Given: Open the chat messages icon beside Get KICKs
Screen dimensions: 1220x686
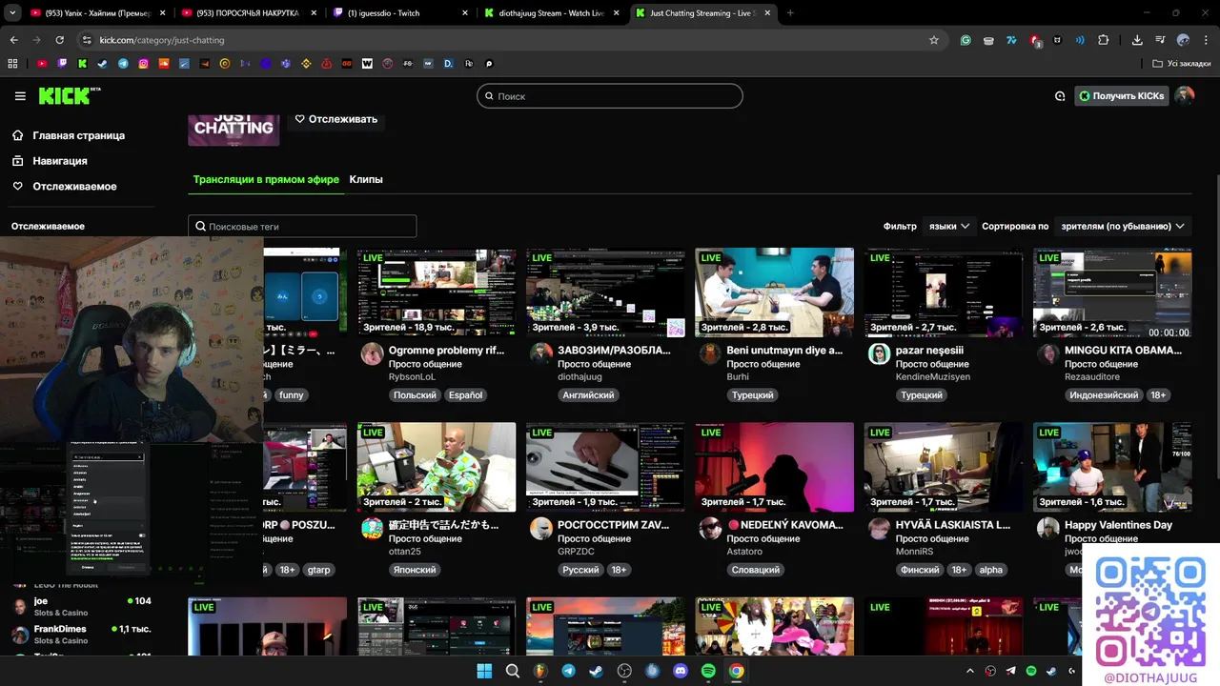Looking at the screenshot, I should (x=1060, y=96).
